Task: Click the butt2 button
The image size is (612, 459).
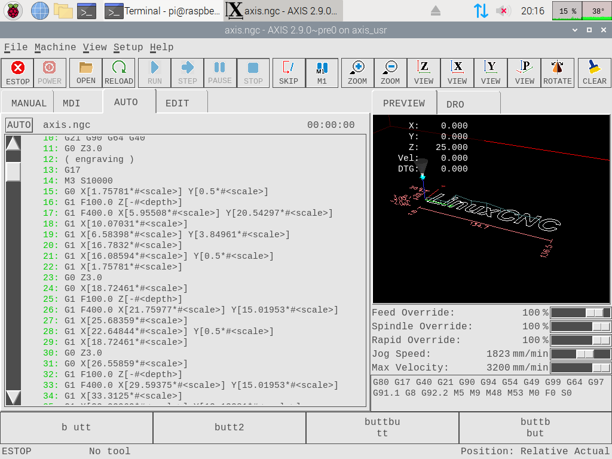Action: (229, 427)
